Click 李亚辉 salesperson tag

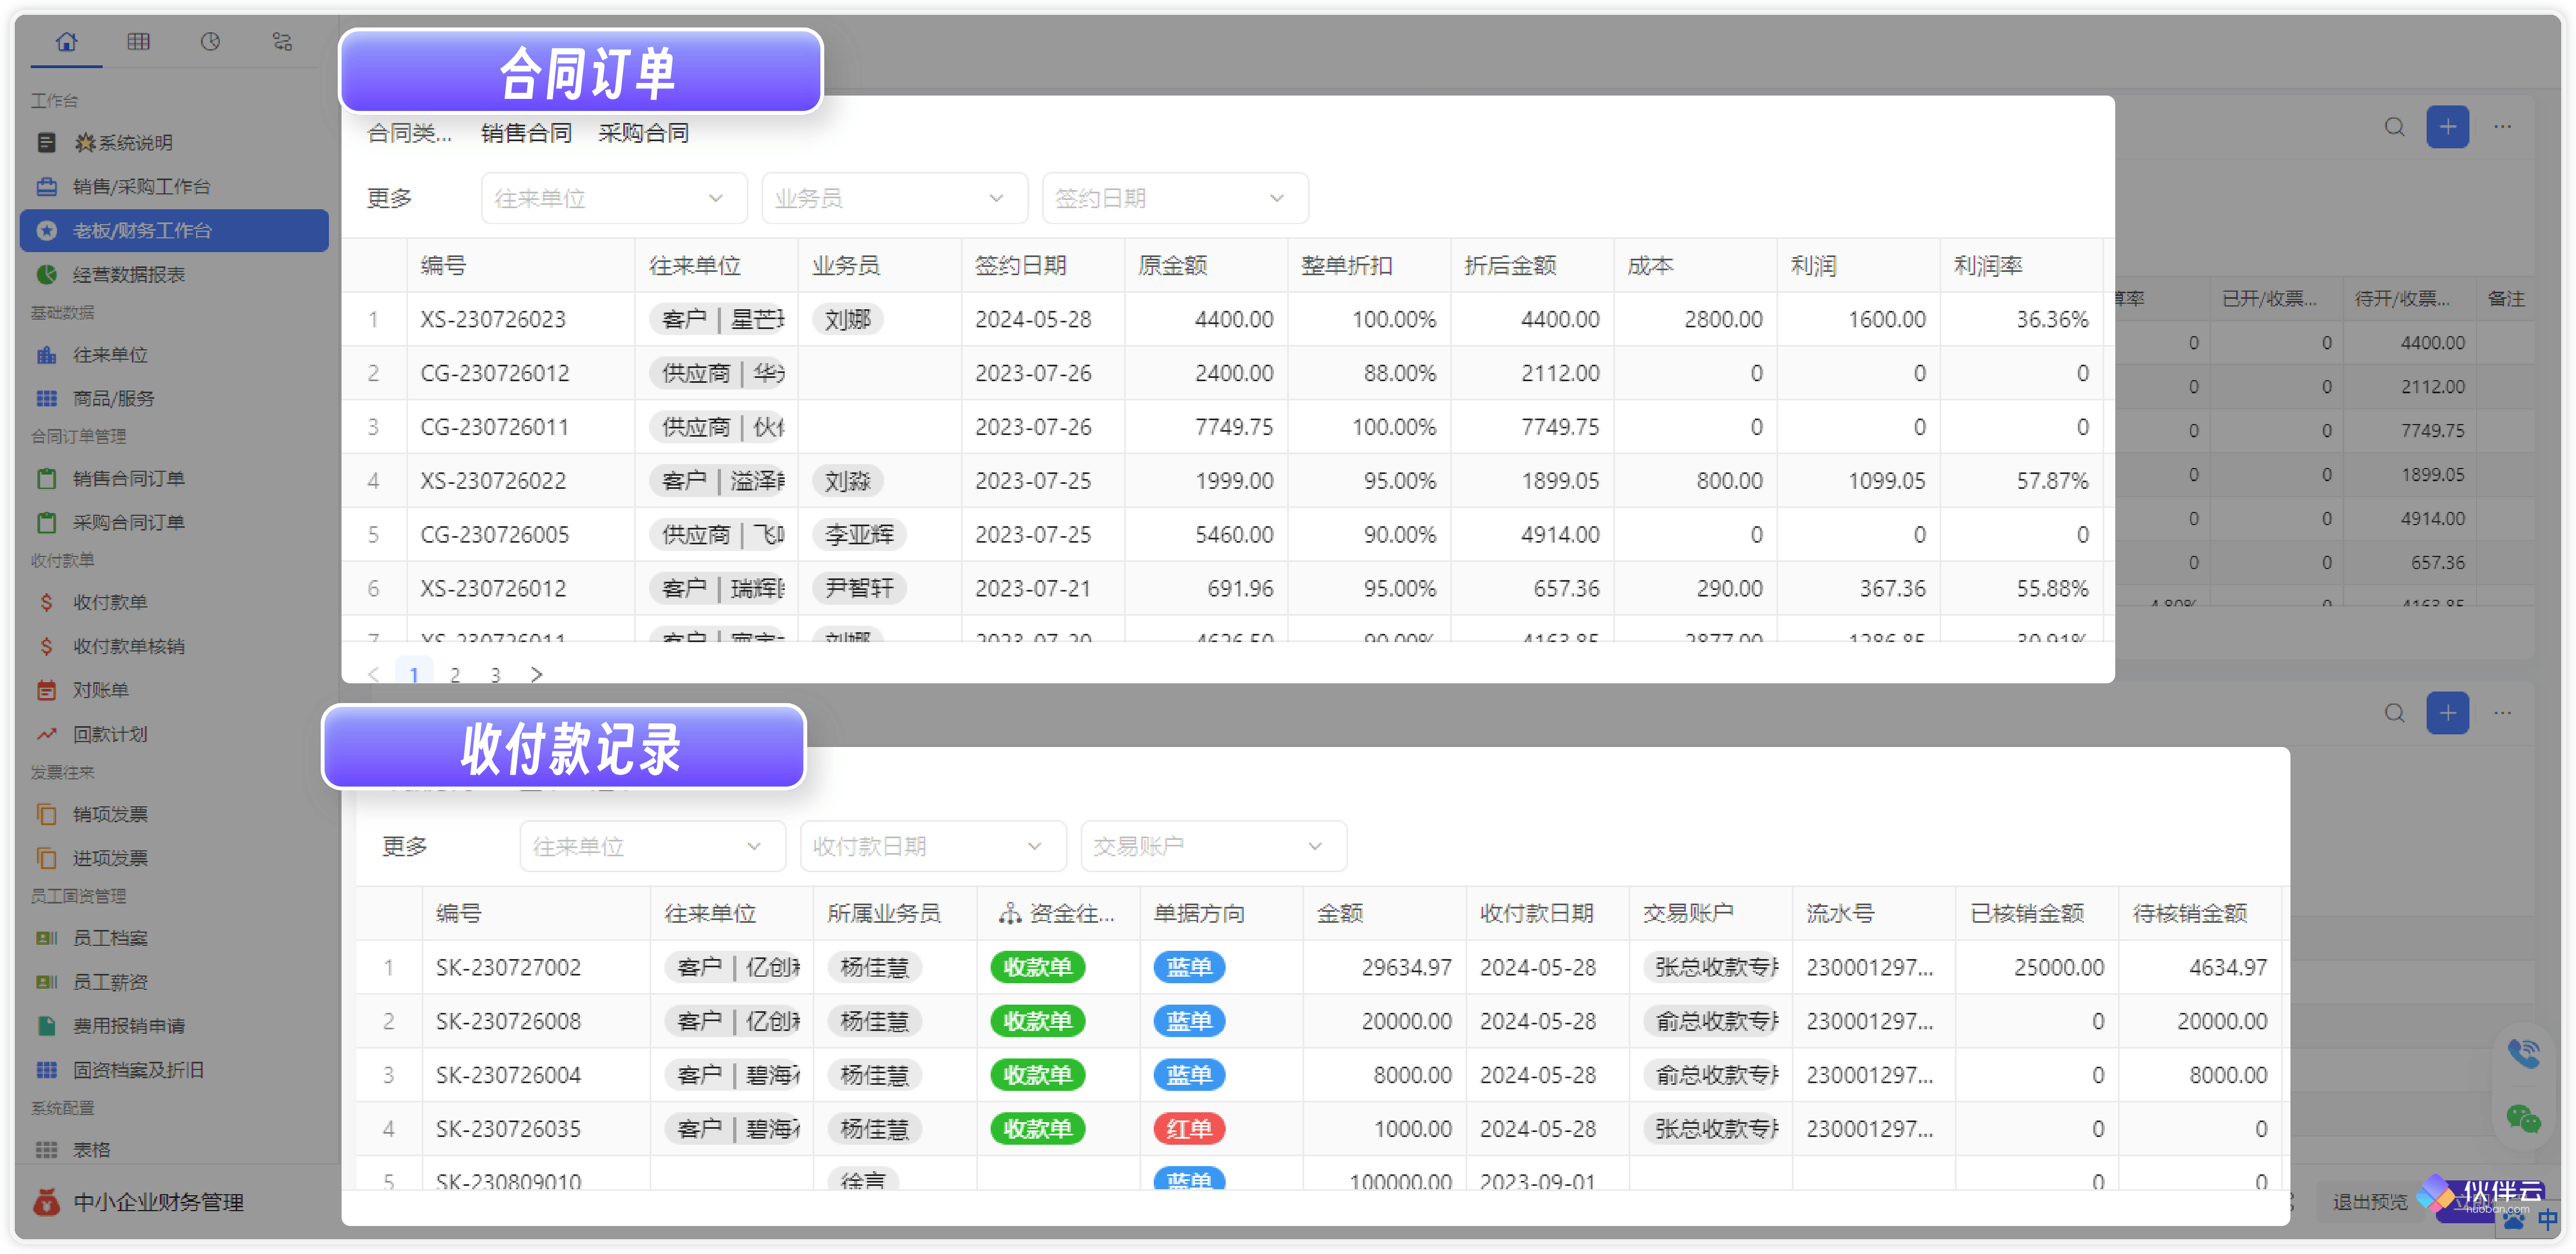[x=860, y=535]
